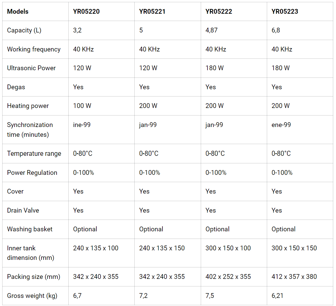336x306 pixels.
Task: Select the Capacity (L) row label
Action: (x=24, y=30)
